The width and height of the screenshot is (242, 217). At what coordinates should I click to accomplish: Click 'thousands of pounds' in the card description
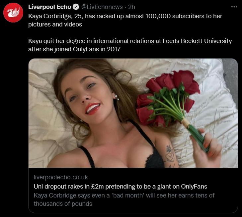pos(63,204)
